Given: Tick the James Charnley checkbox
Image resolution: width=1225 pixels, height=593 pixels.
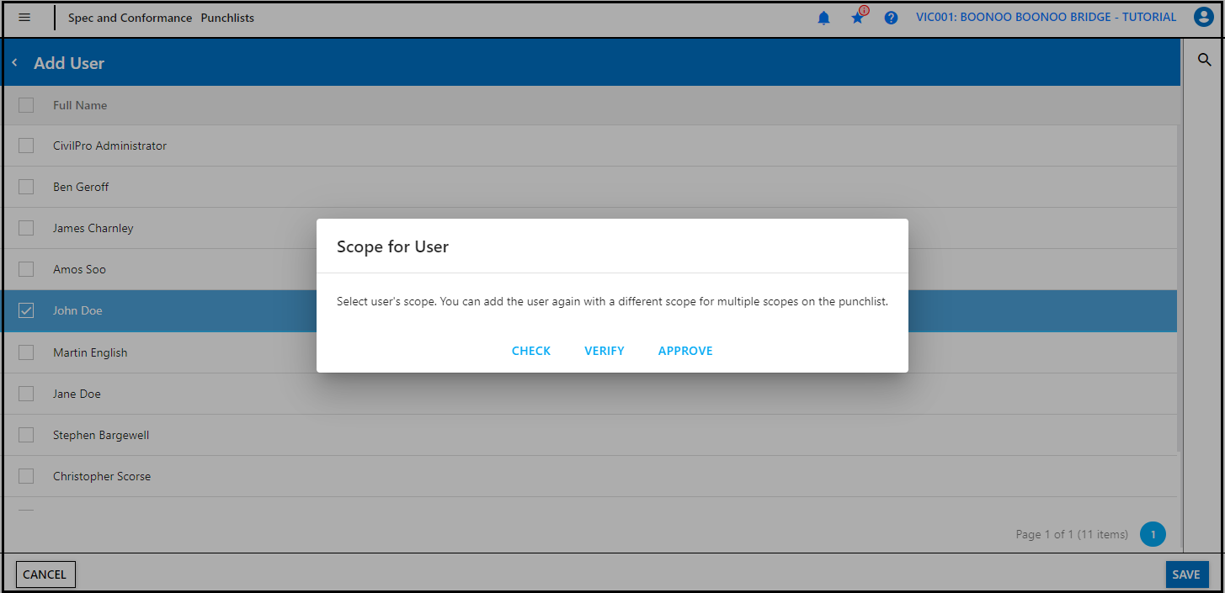Looking at the screenshot, I should click(x=26, y=228).
